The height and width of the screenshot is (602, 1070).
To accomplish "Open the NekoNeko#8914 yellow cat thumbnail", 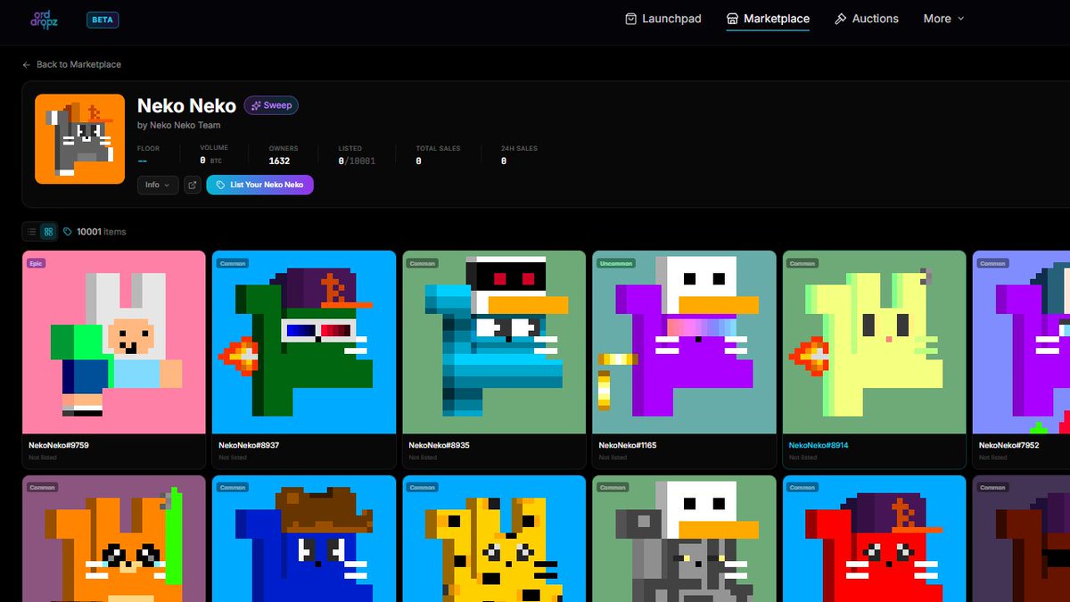I will [874, 342].
